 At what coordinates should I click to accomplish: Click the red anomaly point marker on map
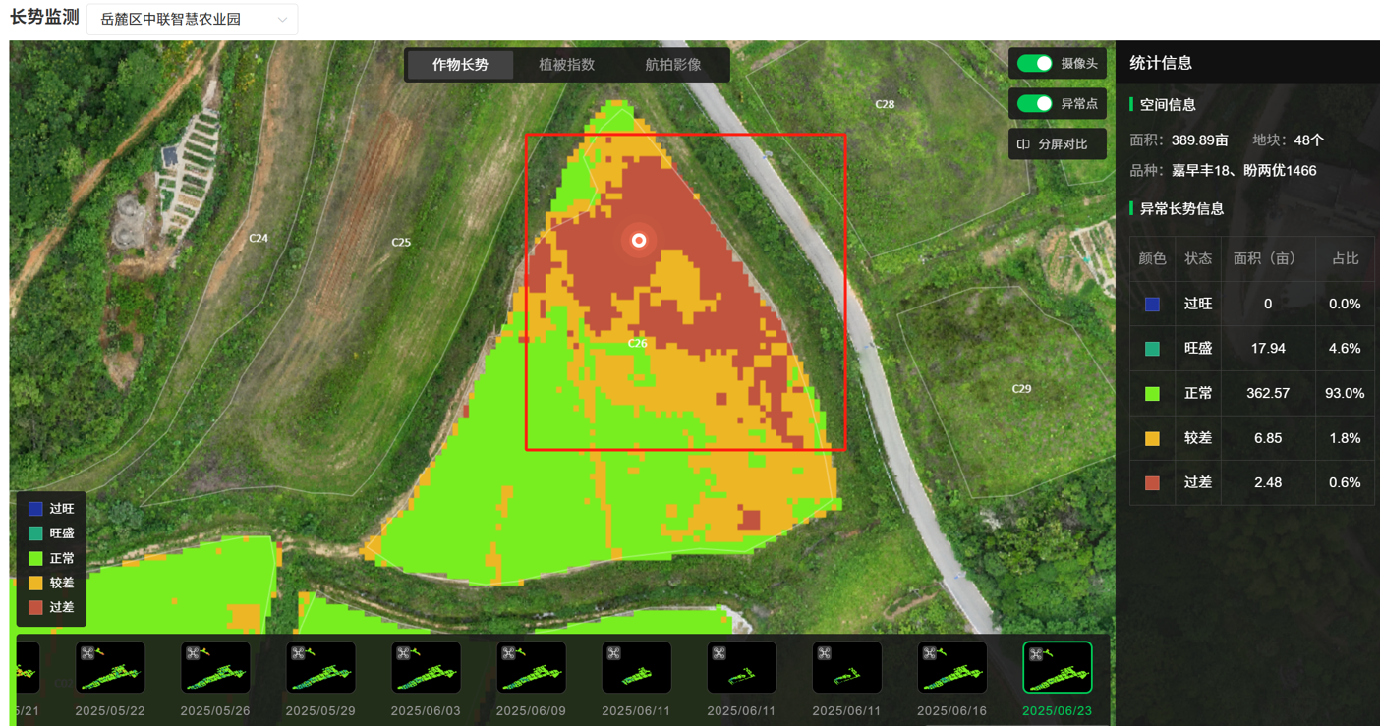(x=639, y=240)
